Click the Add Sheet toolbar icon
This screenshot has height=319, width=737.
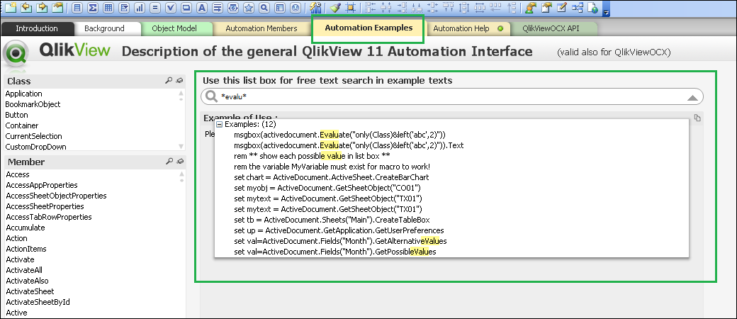(x=11, y=7)
